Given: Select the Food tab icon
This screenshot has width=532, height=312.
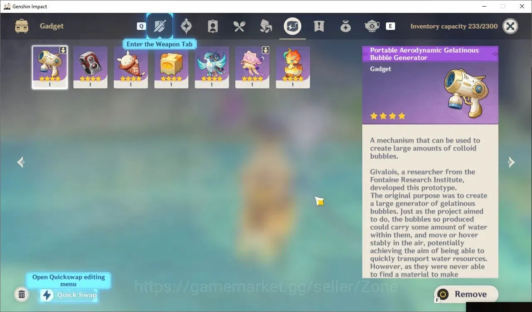Looking at the screenshot, I should 239,26.
